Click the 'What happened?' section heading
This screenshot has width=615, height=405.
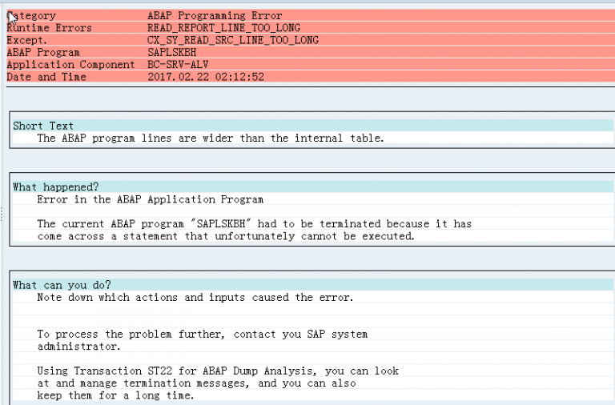click(x=56, y=187)
